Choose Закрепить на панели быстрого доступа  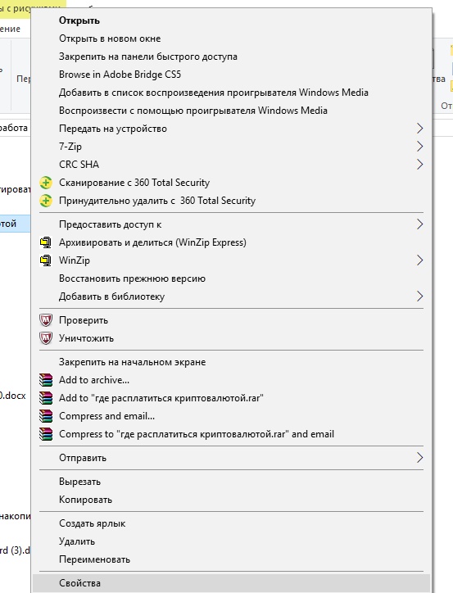[x=147, y=57]
